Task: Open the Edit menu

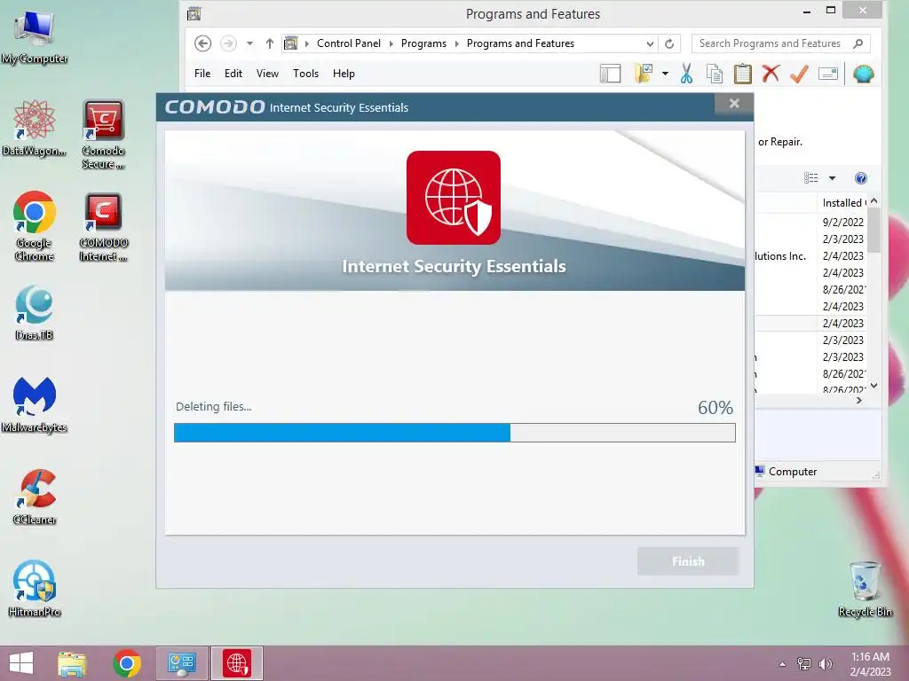Action: tap(233, 74)
